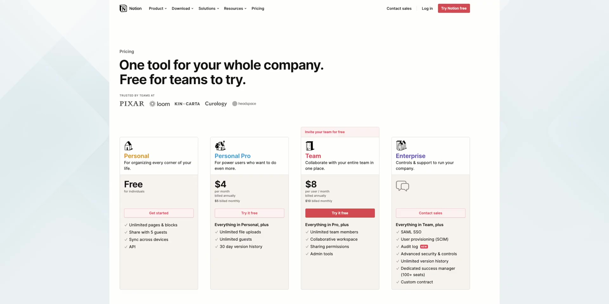Expand the Download menu

[182, 9]
